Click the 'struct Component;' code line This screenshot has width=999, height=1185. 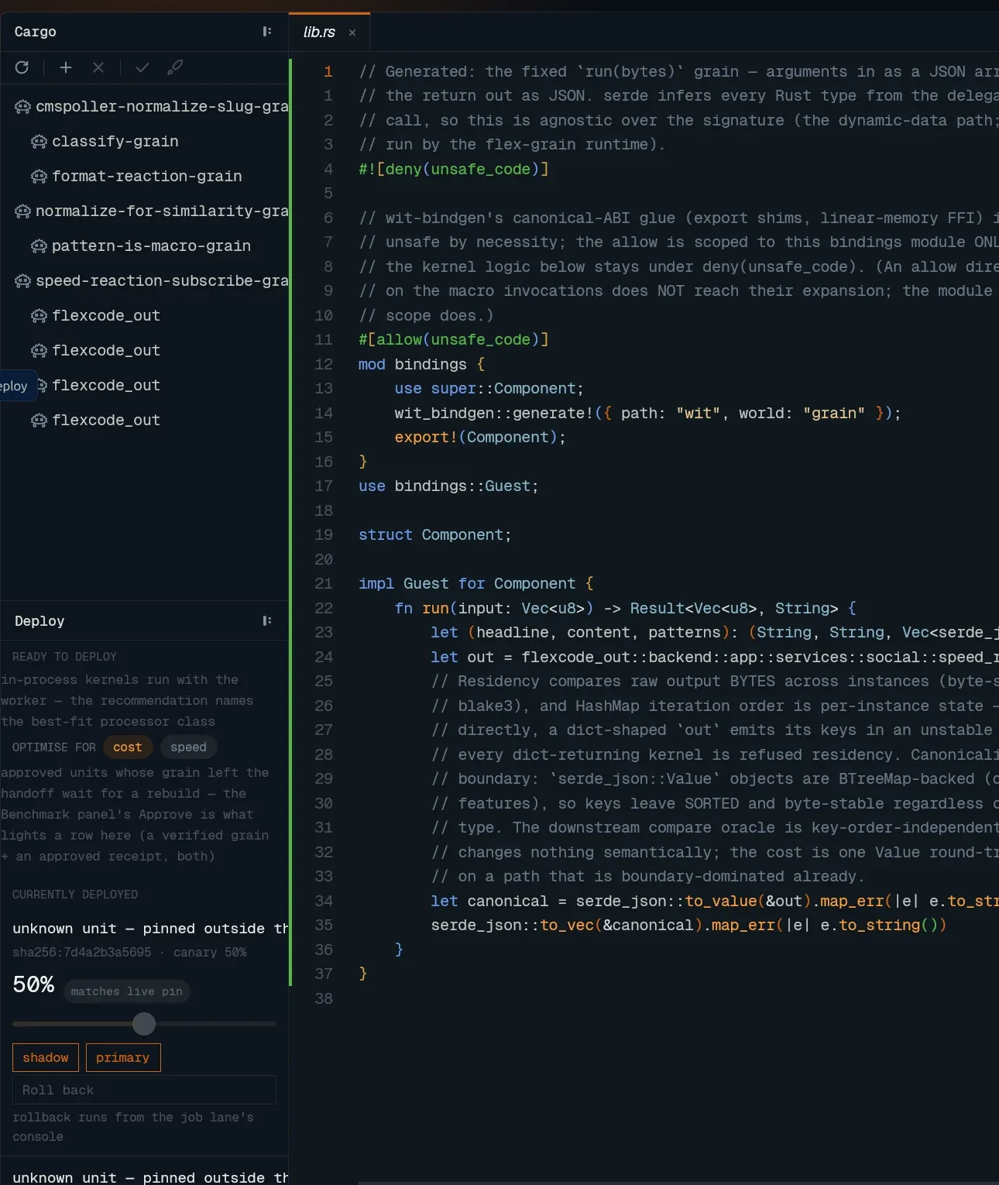435,535
